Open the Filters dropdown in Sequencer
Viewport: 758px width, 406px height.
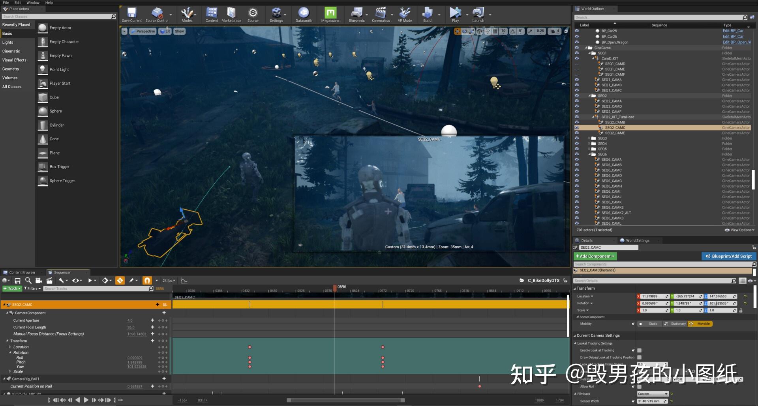pyautogui.click(x=32, y=289)
